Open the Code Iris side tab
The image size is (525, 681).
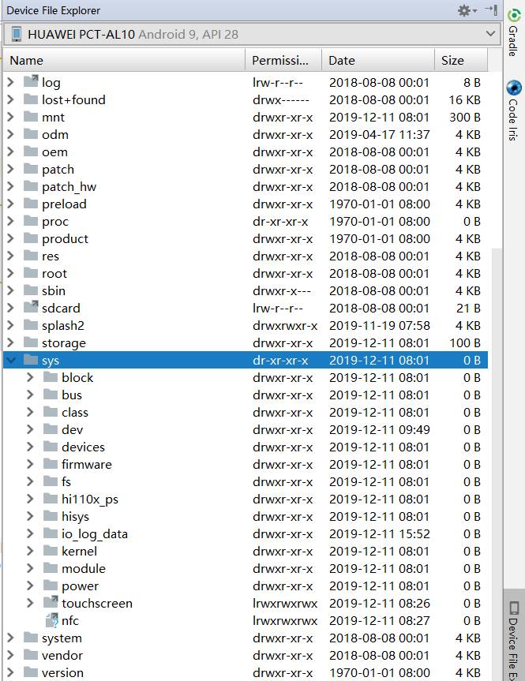pyautogui.click(x=514, y=110)
